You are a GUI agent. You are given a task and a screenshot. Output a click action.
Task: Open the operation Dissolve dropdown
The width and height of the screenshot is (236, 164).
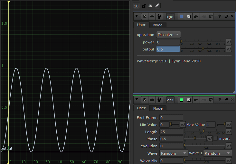pos(168,34)
